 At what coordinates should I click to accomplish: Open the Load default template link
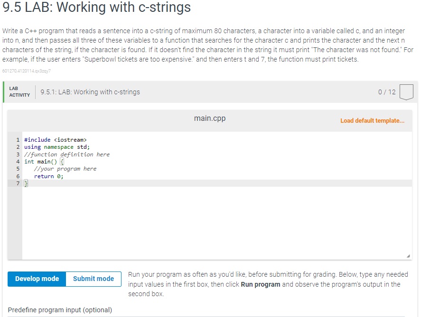pos(372,120)
